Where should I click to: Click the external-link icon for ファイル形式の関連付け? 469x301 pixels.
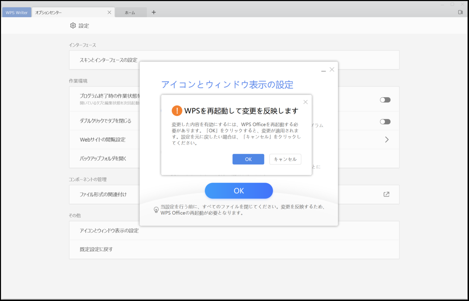[x=386, y=194]
